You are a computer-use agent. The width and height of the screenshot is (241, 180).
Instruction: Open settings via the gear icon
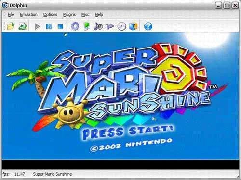click(75, 26)
